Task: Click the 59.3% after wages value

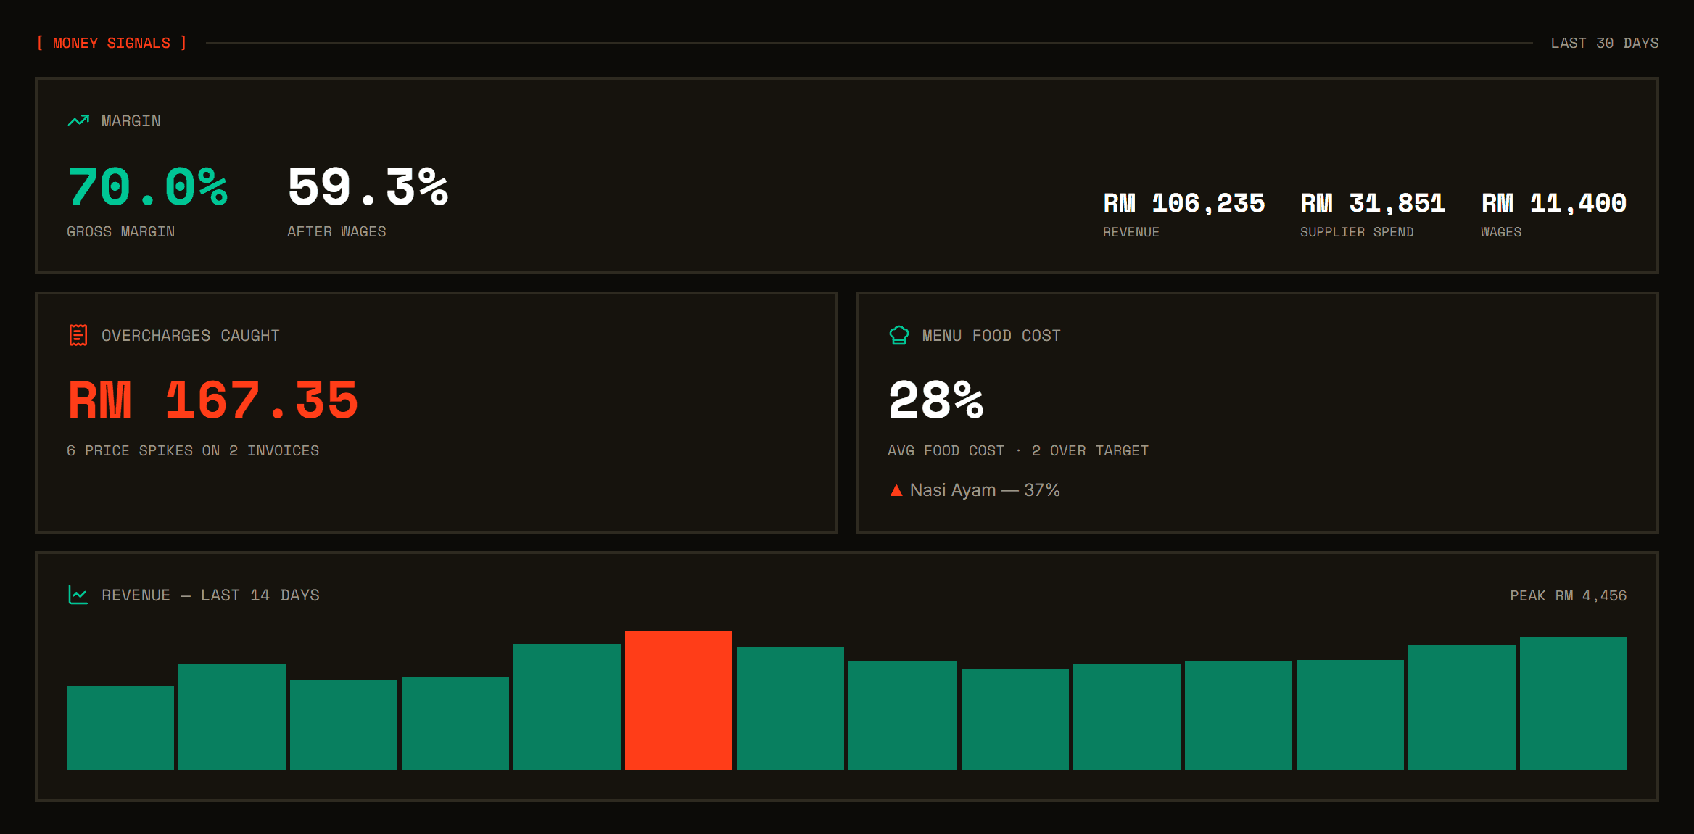Action: [x=368, y=187]
